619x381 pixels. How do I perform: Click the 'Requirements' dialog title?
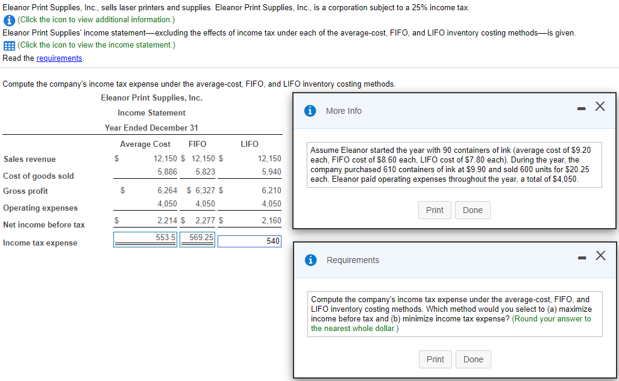tap(353, 260)
